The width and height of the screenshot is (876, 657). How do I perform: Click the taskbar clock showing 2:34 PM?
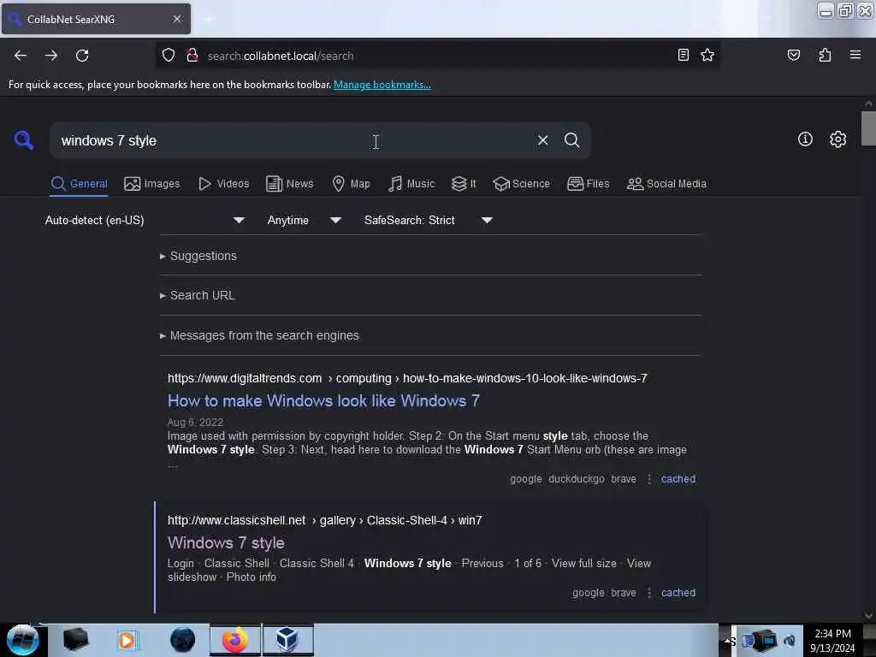pyautogui.click(x=832, y=641)
